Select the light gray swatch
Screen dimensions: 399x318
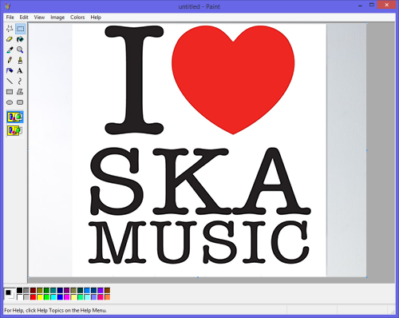26,297
